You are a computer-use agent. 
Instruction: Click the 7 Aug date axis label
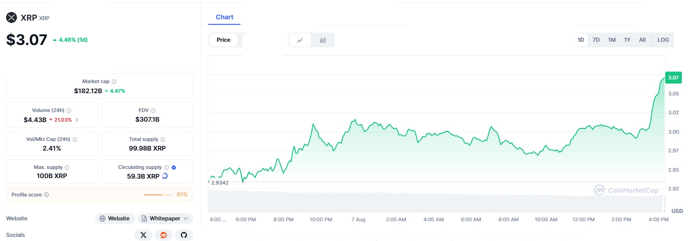pyautogui.click(x=358, y=219)
